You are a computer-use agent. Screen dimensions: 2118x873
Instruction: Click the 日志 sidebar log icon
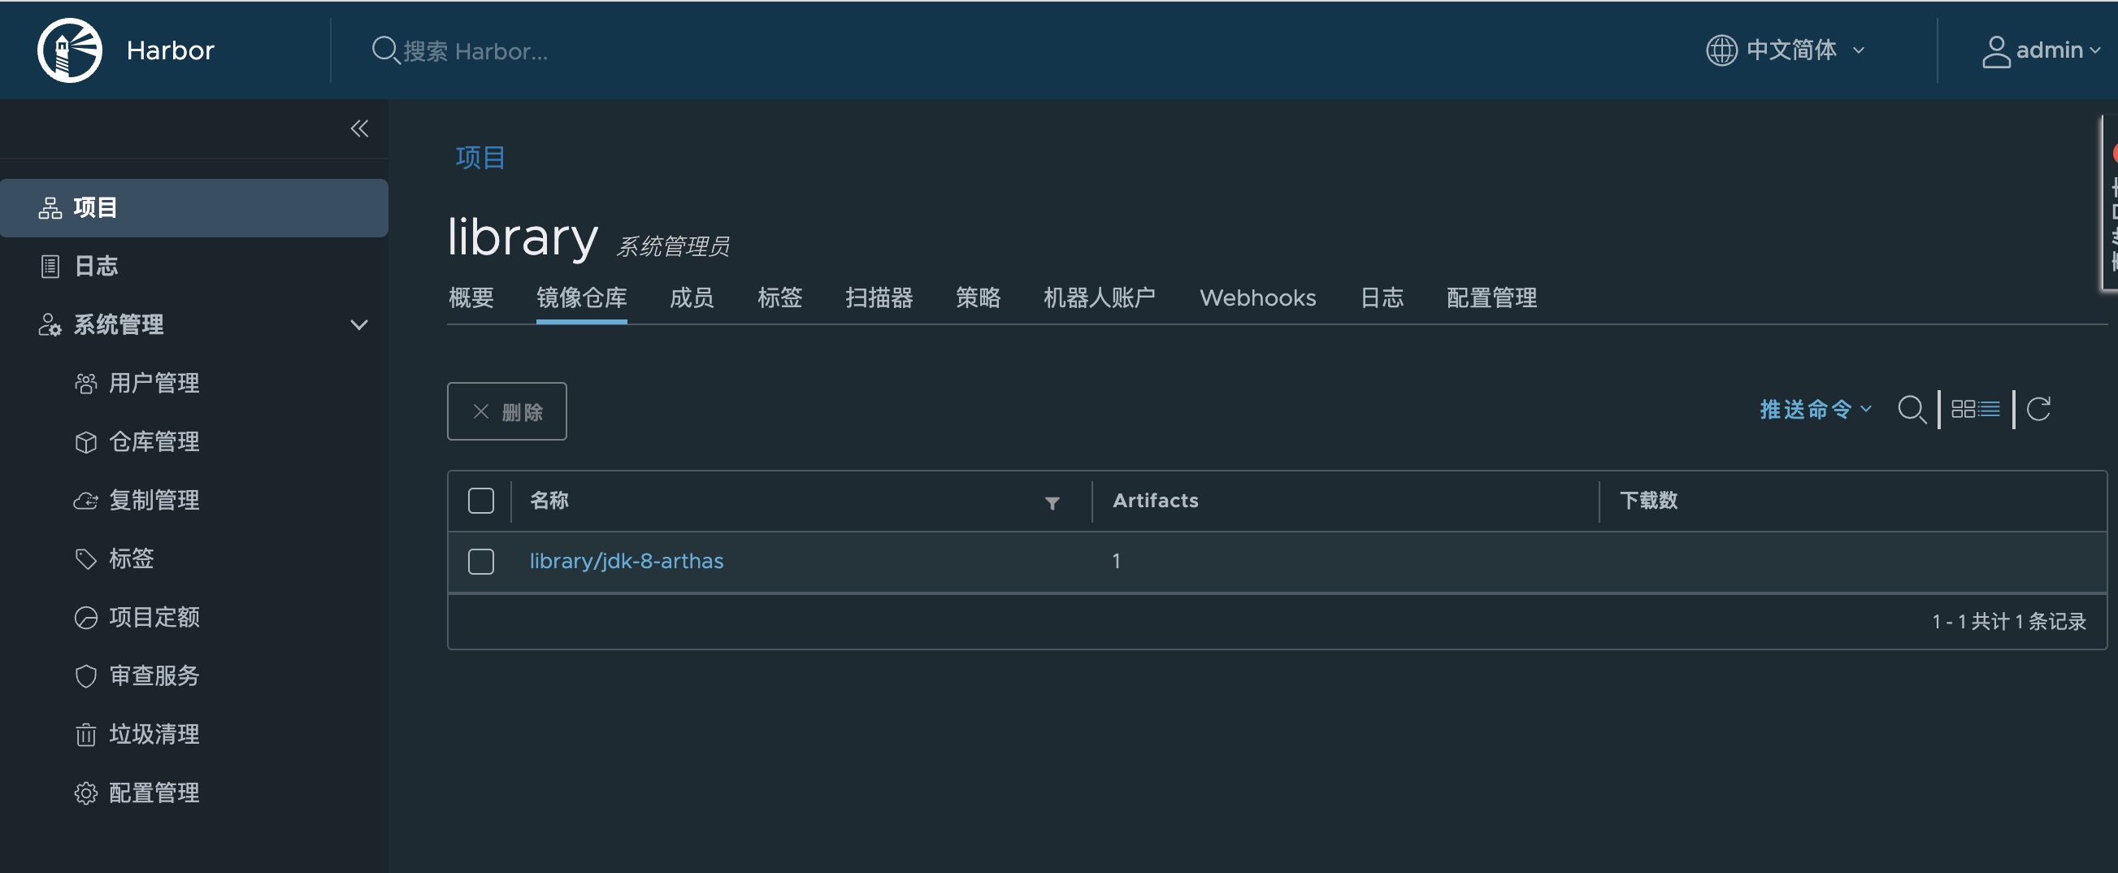click(50, 267)
